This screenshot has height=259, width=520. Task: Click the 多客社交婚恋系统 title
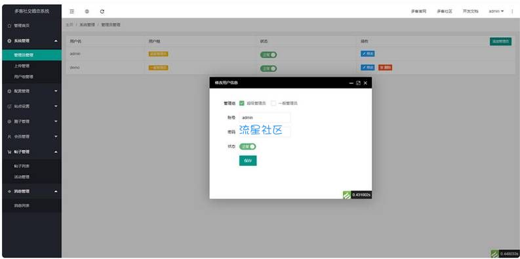[x=32, y=11]
